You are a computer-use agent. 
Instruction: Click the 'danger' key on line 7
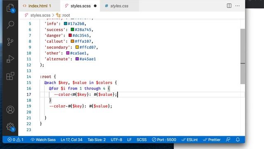pyautogui.click(x=54, y=35)
